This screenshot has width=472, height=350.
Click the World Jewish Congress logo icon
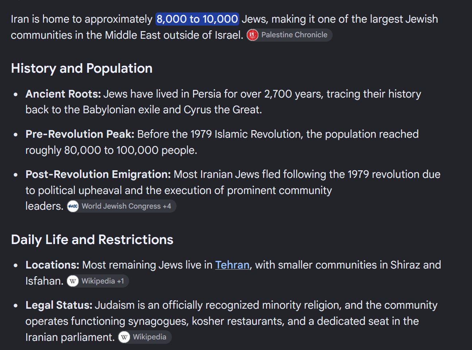[x=73, y=206]
